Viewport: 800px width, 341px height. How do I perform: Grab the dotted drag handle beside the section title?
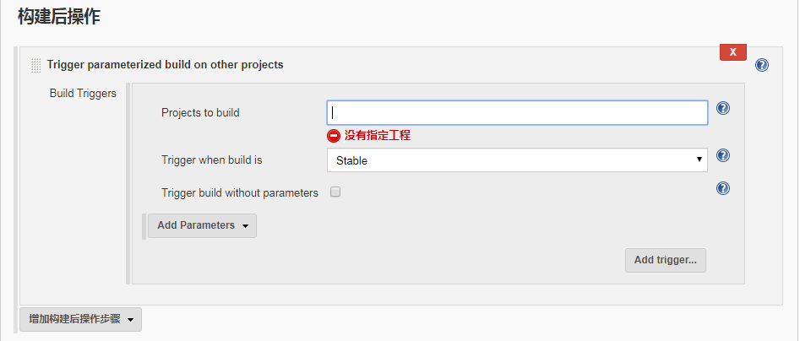tap(35, 65)
